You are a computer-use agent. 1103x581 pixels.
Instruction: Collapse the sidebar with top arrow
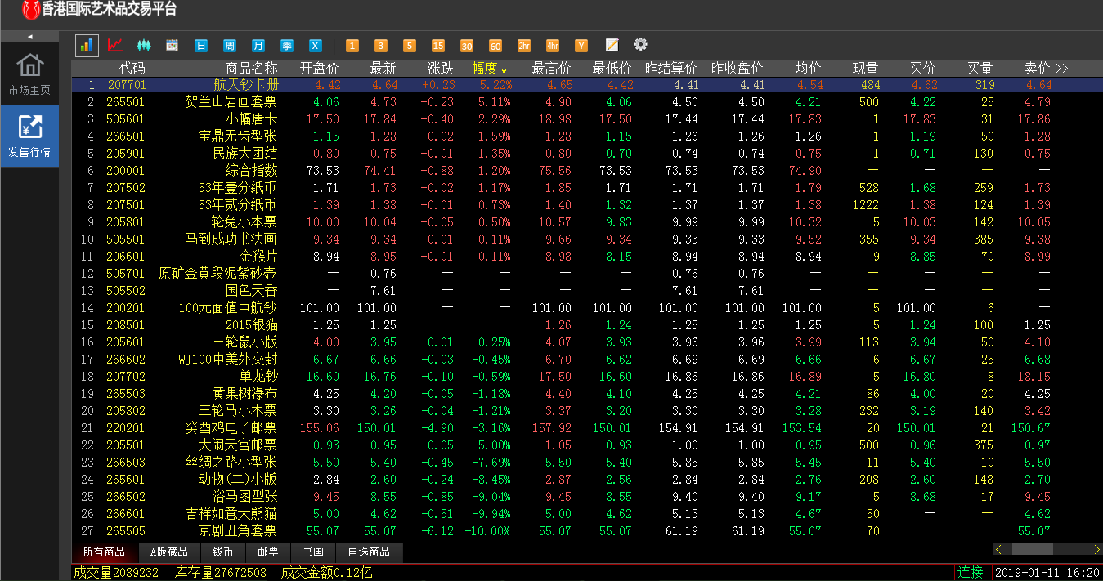[29, 37]
